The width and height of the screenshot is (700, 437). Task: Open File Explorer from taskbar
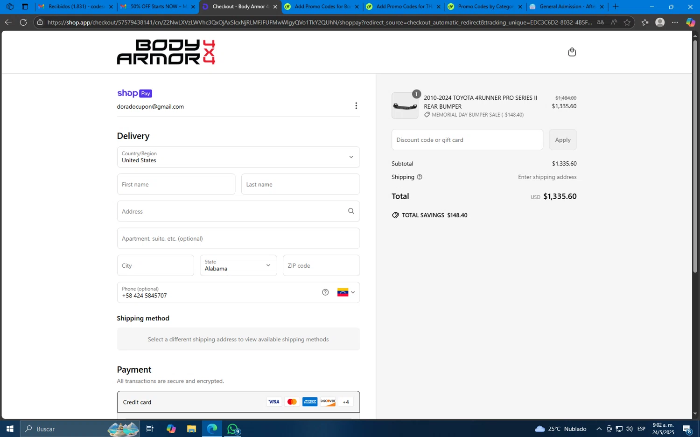(x=191, y=429)
